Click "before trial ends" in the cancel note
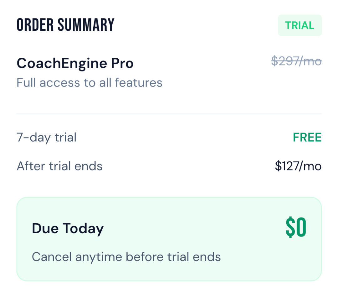 (x=173, y=257)
